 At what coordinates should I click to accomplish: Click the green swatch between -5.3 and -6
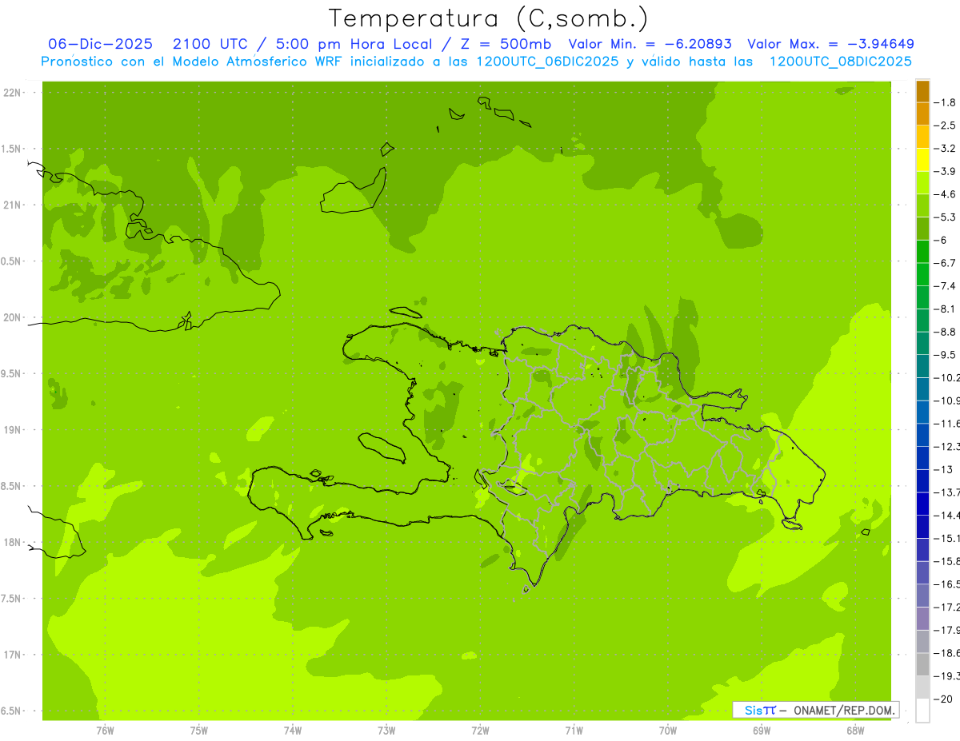click(922, 229)
